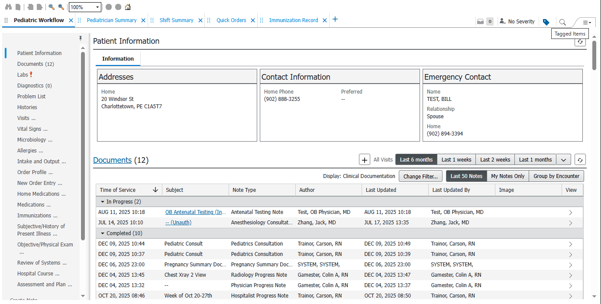Click the Change Filter button
Image resolution: width=601 pixels, height=304 pixels.
point(420,176)
